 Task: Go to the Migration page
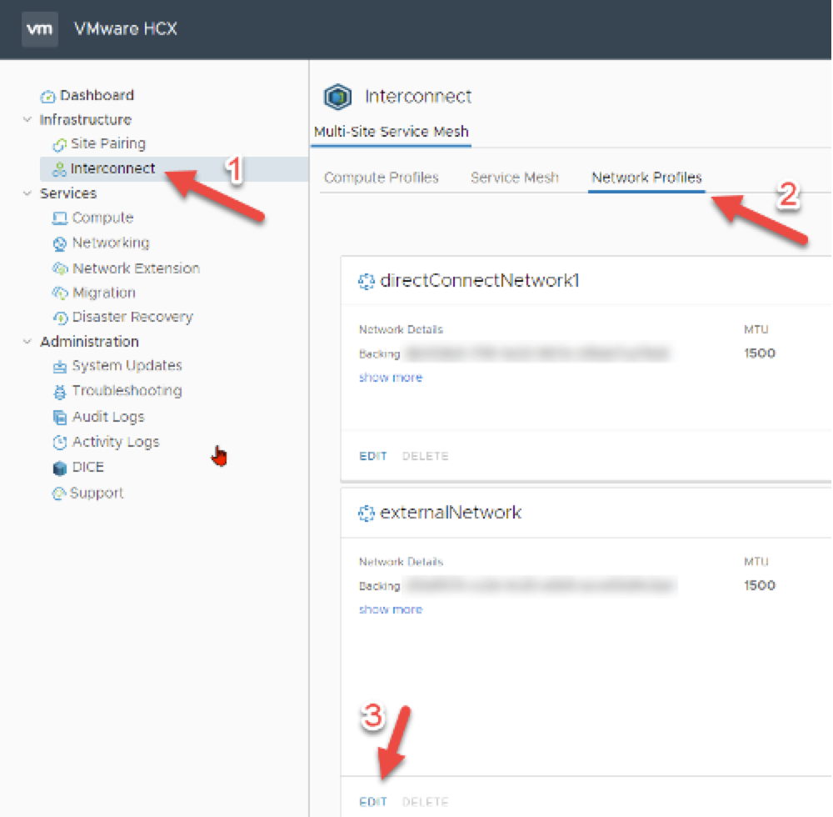point(103,293)
